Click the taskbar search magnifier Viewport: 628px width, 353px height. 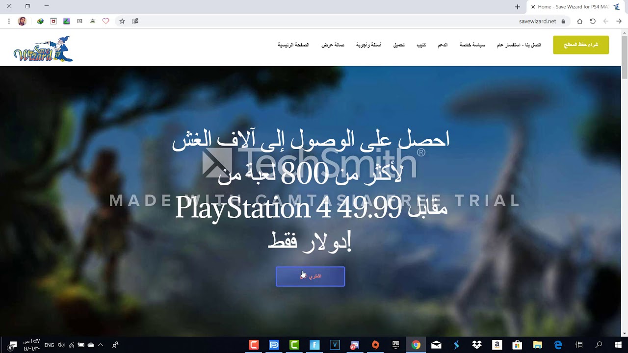point(599,345)
